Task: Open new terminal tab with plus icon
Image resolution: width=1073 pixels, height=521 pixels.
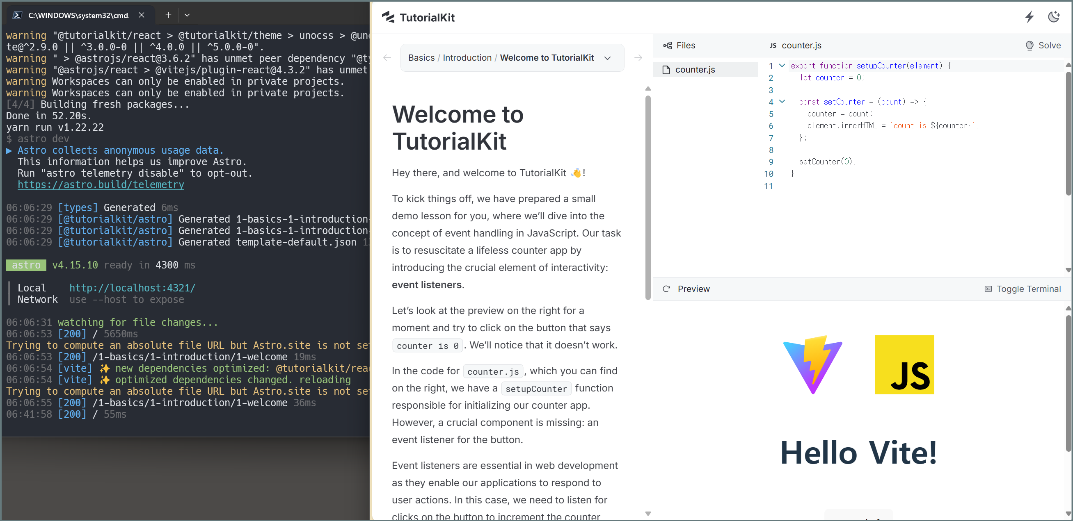Action: tap(168, 15)
